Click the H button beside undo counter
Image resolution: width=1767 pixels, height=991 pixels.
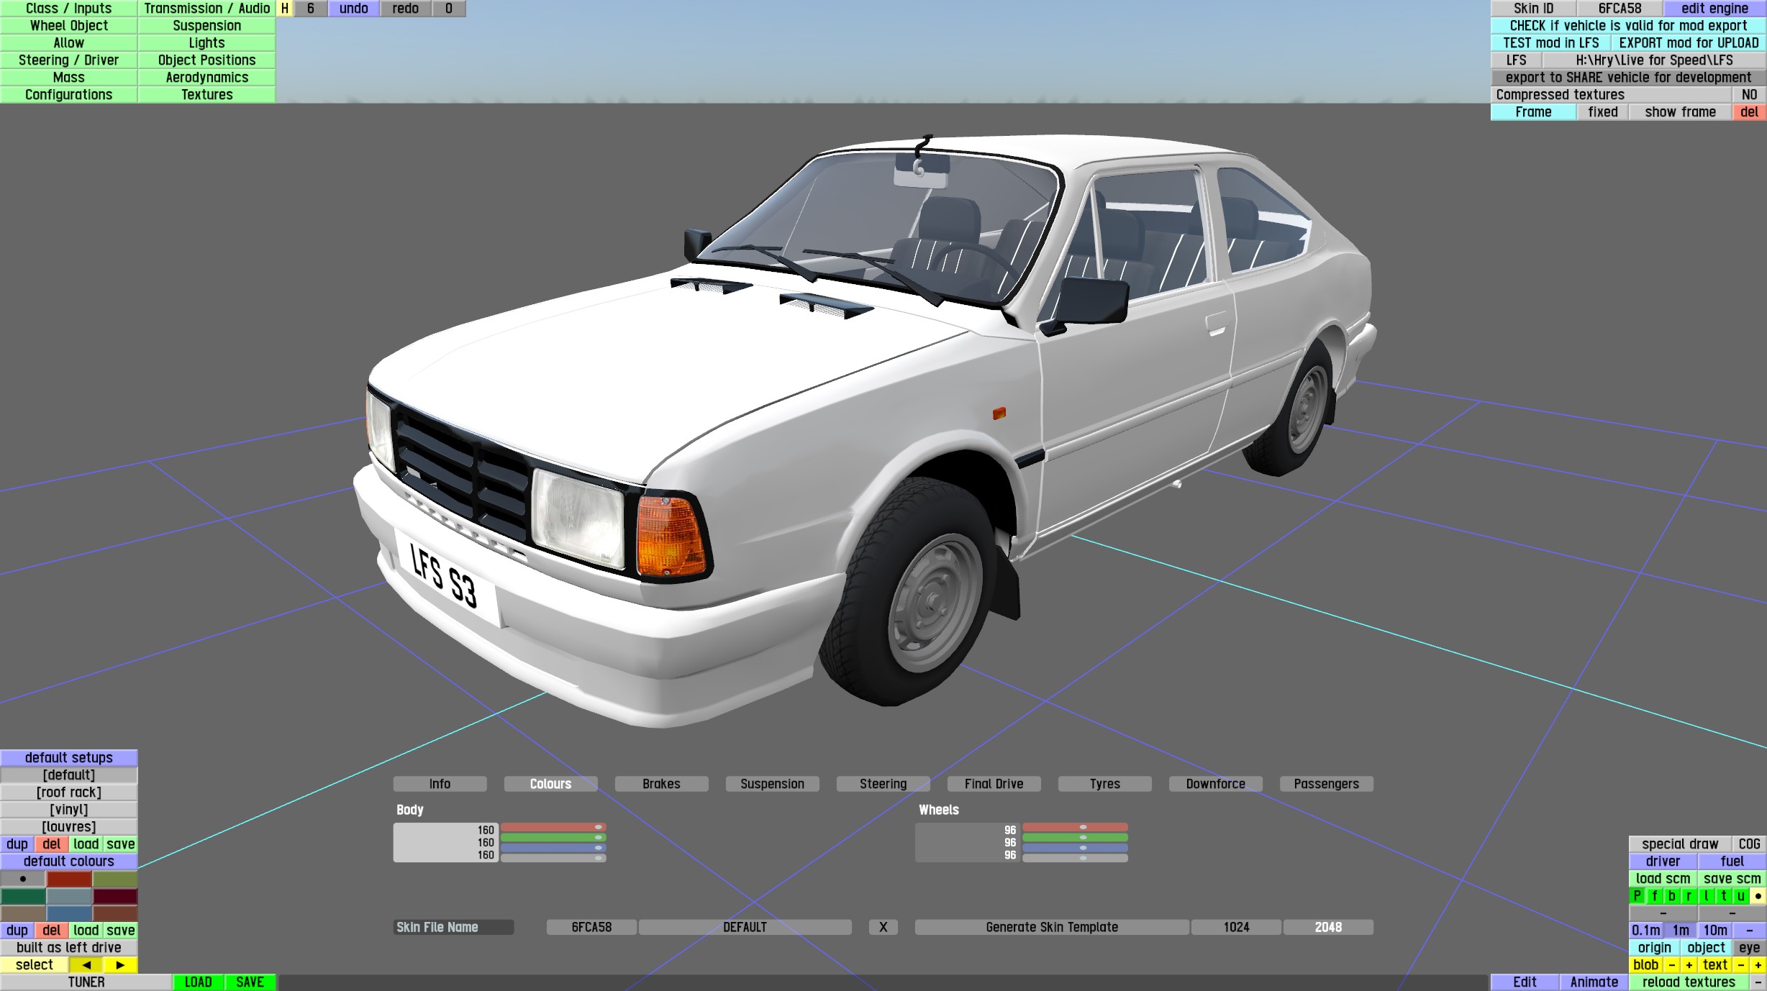point(285,9)
